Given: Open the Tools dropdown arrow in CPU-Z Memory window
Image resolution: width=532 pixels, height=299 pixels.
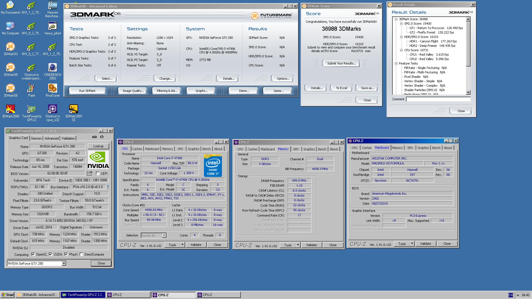Looking at the screenshot, I should tap(298, 245).
